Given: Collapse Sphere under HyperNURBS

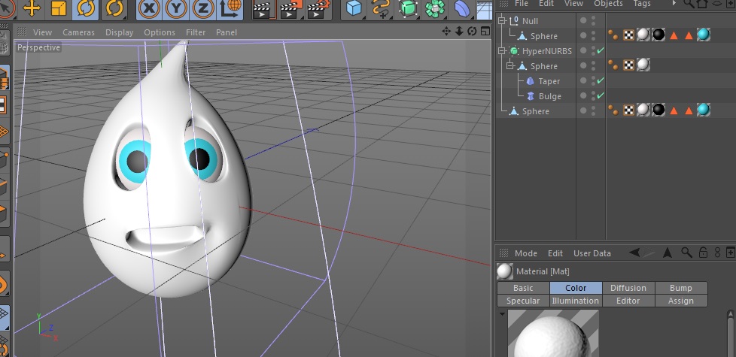Looking at the screenshot, I should click(510, 65).
